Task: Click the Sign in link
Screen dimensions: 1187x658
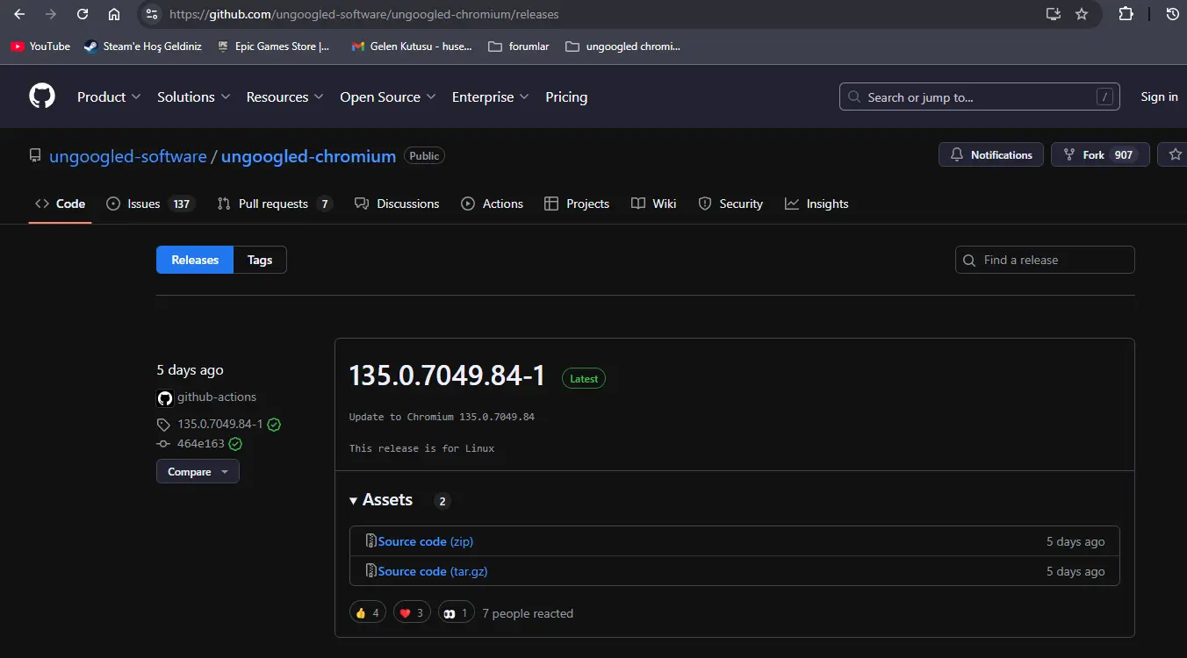Action: click(x=1159, y=97)
